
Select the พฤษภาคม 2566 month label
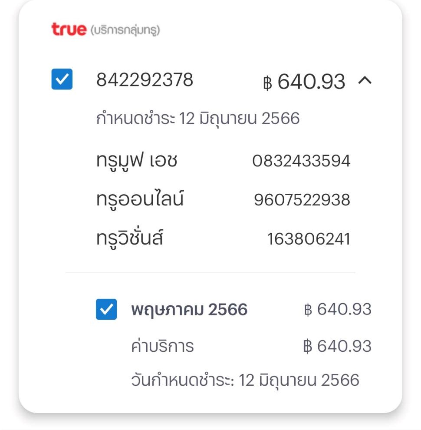tap(189, 310)
